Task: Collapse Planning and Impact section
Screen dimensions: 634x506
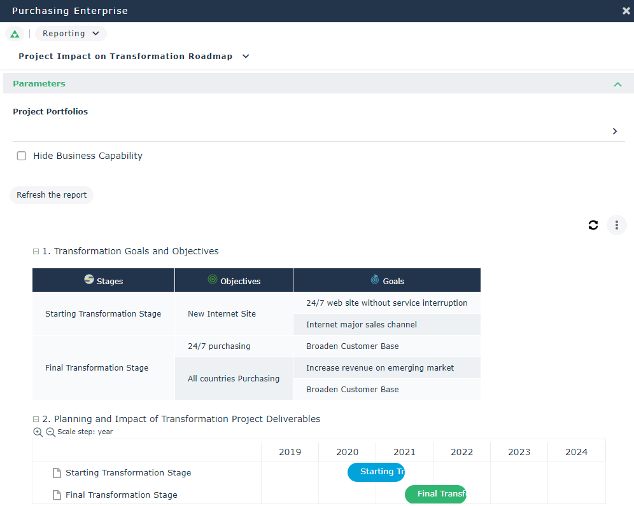Action: tap(36, 420)
